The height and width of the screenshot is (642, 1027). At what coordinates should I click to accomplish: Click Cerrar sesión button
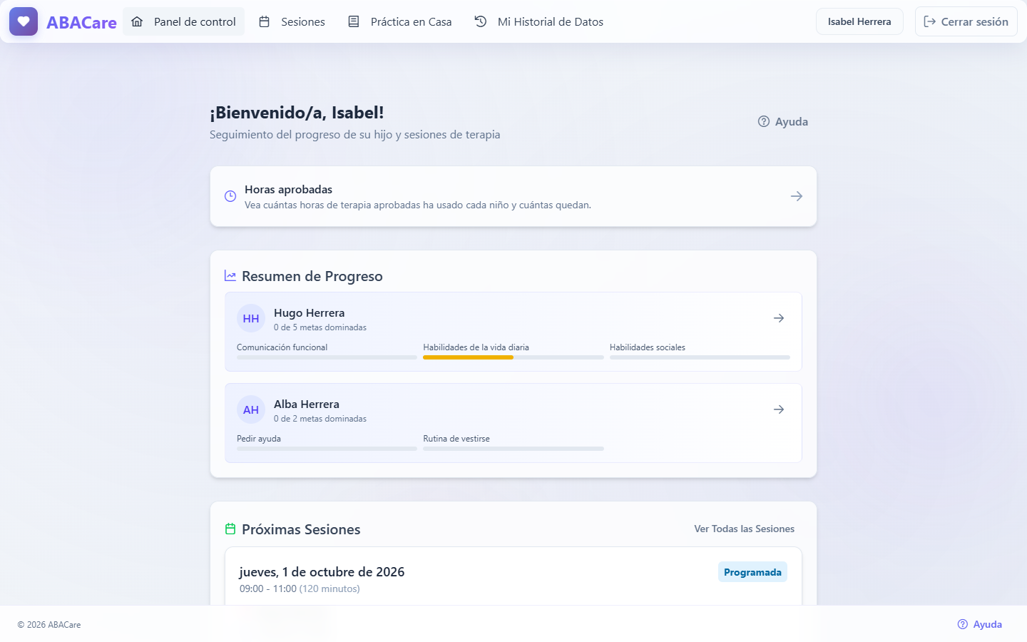click(966, 21)
